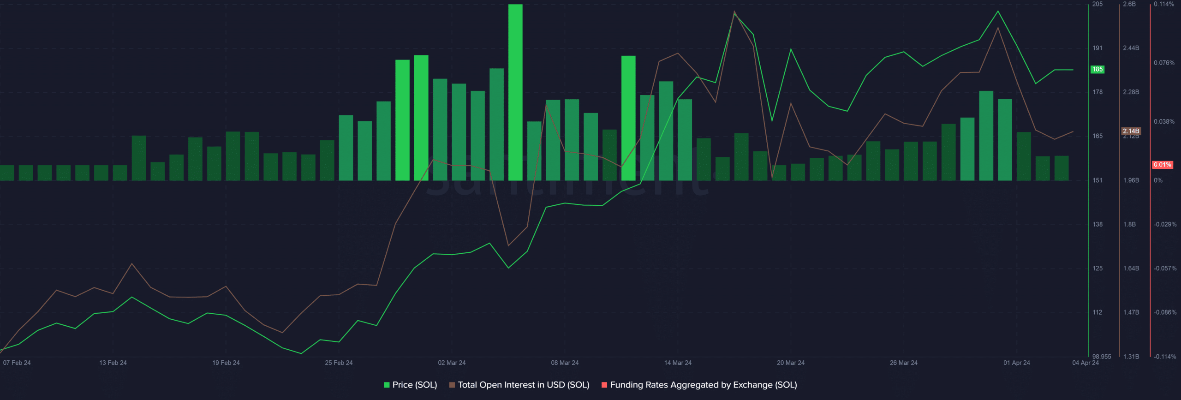Image resolution: width=1181 pixels, height=400 pixels.
Task: Toggle Funding Rates Aggregated by Exchange legend
Action: coord(699,385)
